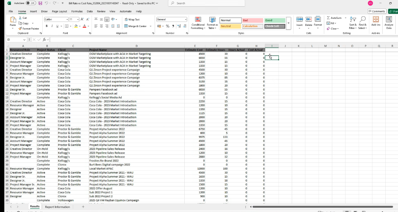The width and height of the screenshot is (398, 212).
Task: Open Conditional Formatting menu
Action: (x=198, y=23)
